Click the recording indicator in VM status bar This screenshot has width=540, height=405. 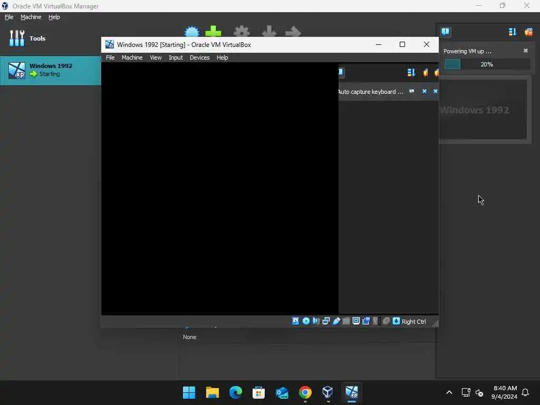point(366,321)
